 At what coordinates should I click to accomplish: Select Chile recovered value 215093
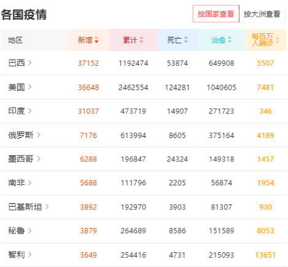coord(222,255)
